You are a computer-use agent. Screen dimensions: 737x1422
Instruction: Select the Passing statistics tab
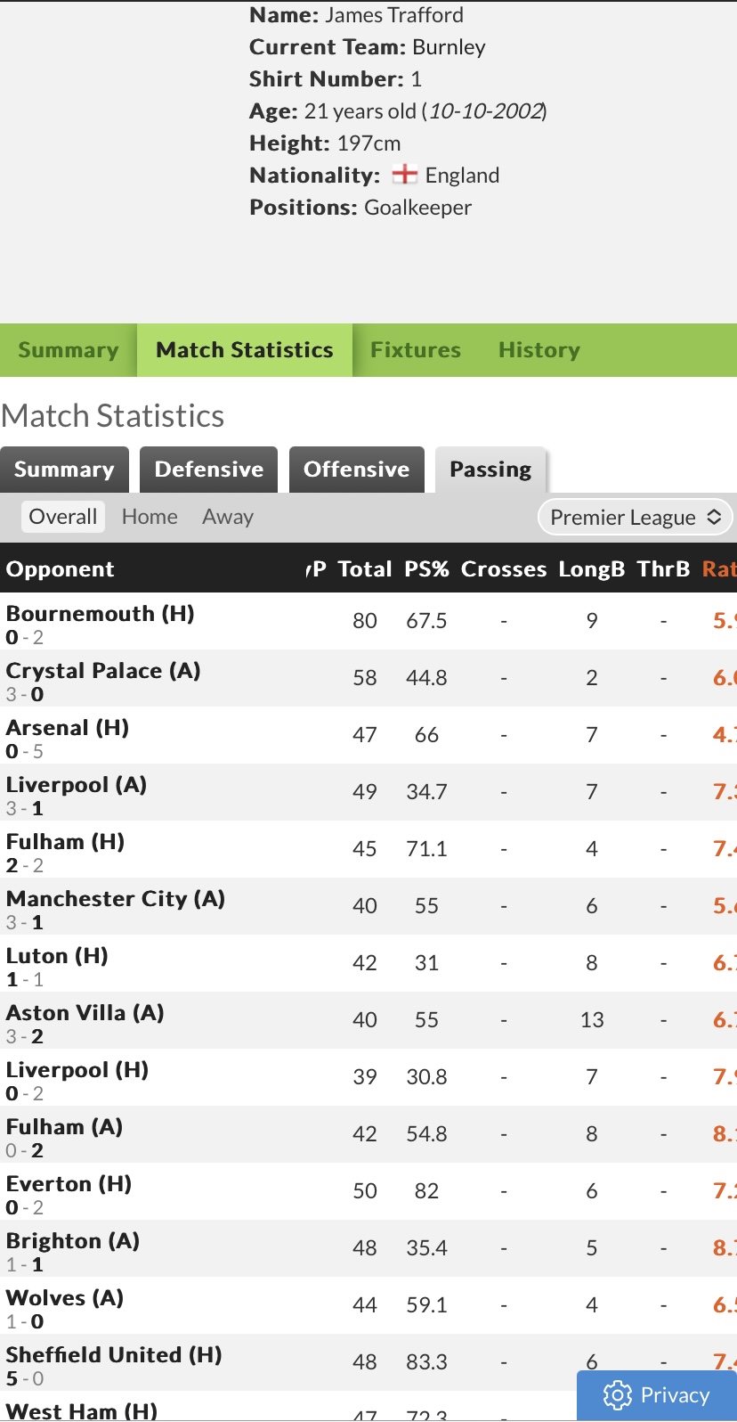coord(490,470)
